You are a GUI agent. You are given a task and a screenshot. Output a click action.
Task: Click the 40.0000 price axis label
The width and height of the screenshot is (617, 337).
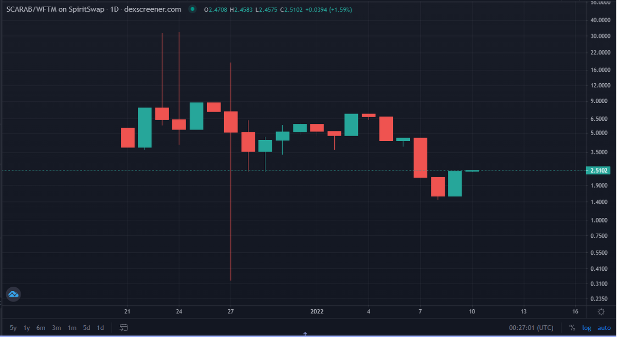click(x=600, y=21)
